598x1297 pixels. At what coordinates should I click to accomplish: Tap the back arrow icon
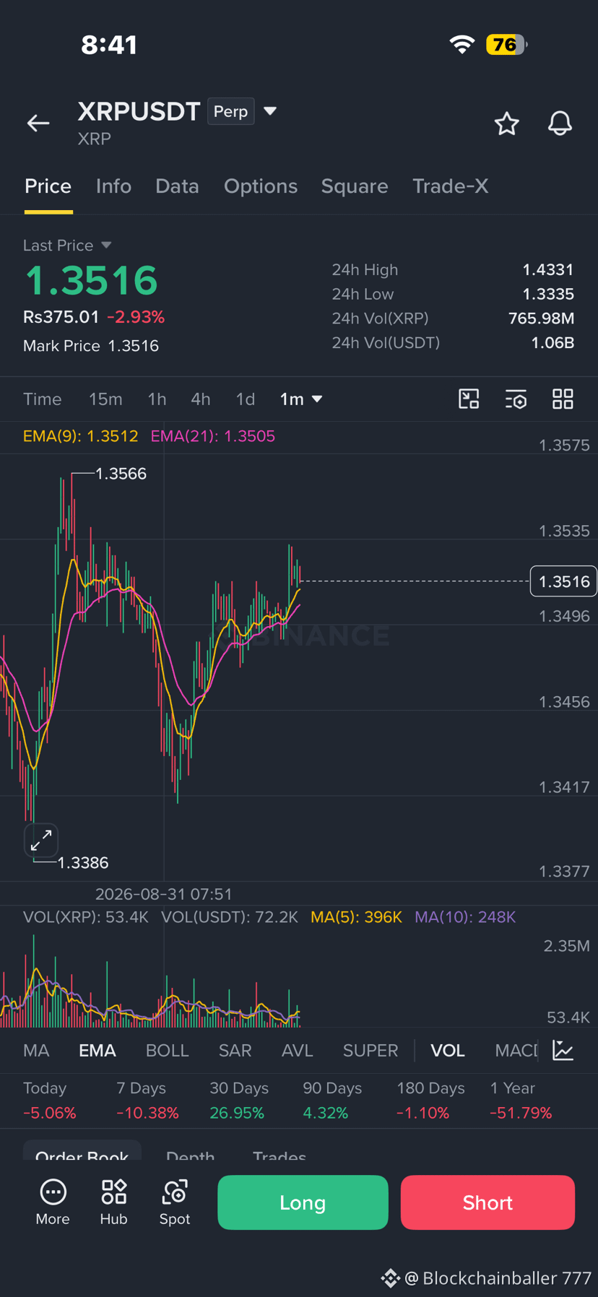(x=38, y=123)
